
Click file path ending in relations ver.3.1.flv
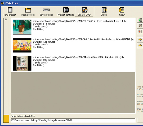pyautogui.click(x=79, y=21)
